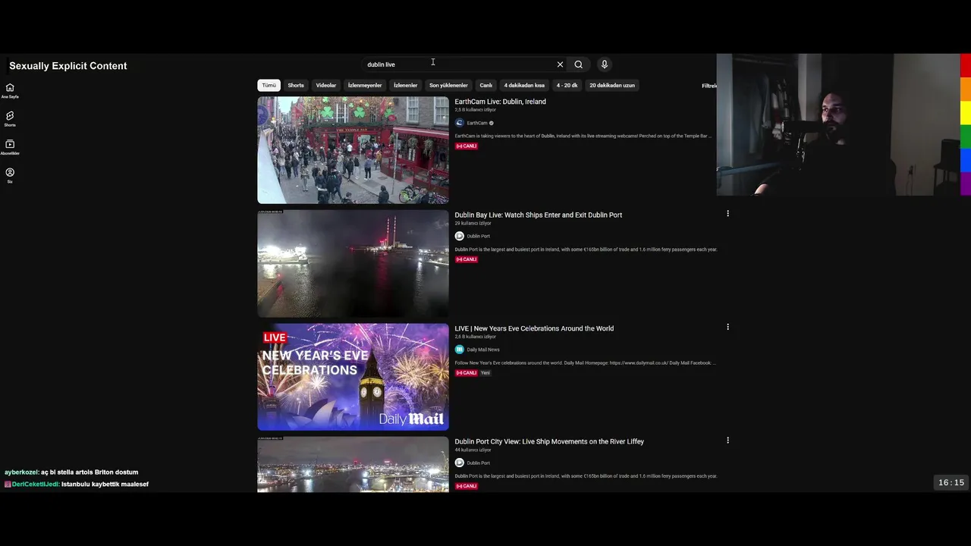Open more options for New Years Eve video
Viewport: 971px width, 546px height.
pyautogui.click(x=727, y=327)
